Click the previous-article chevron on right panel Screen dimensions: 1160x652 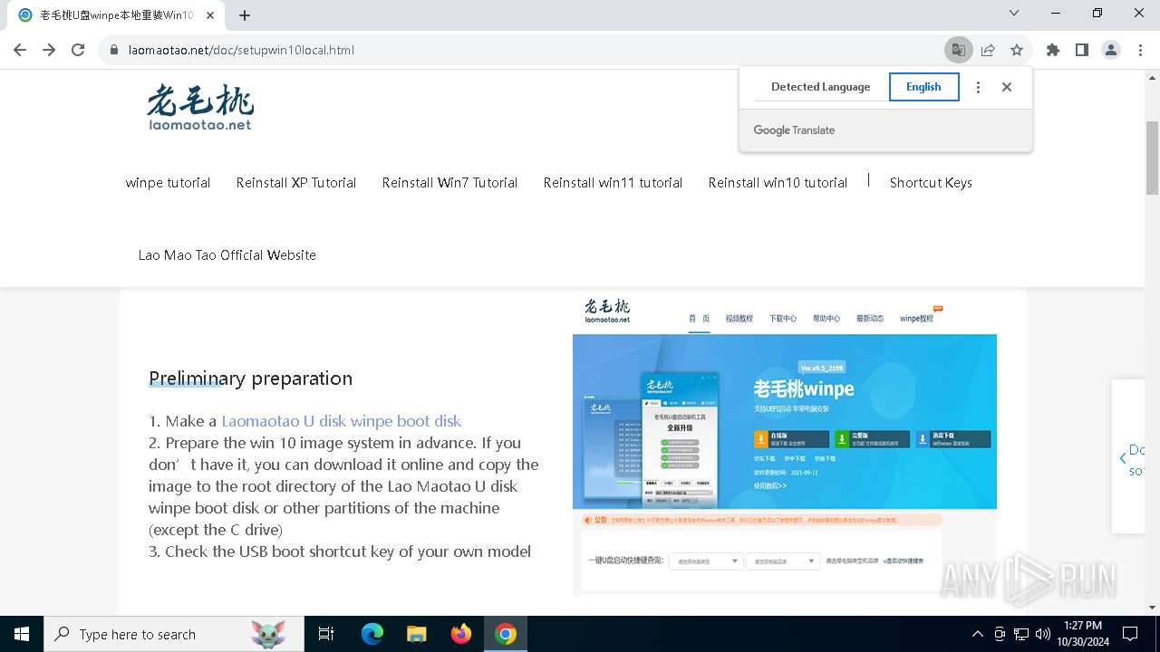[x=1123, y=458]
